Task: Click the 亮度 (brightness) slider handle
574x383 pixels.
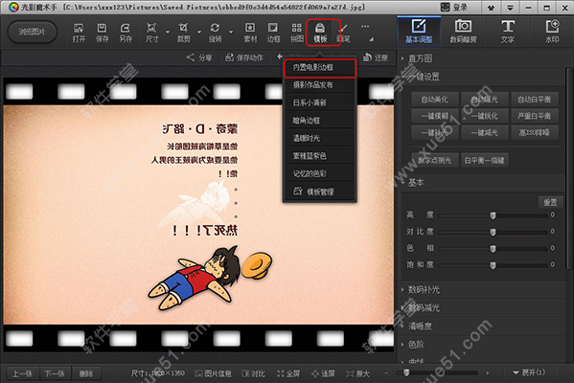Action: tap(493, 215)
